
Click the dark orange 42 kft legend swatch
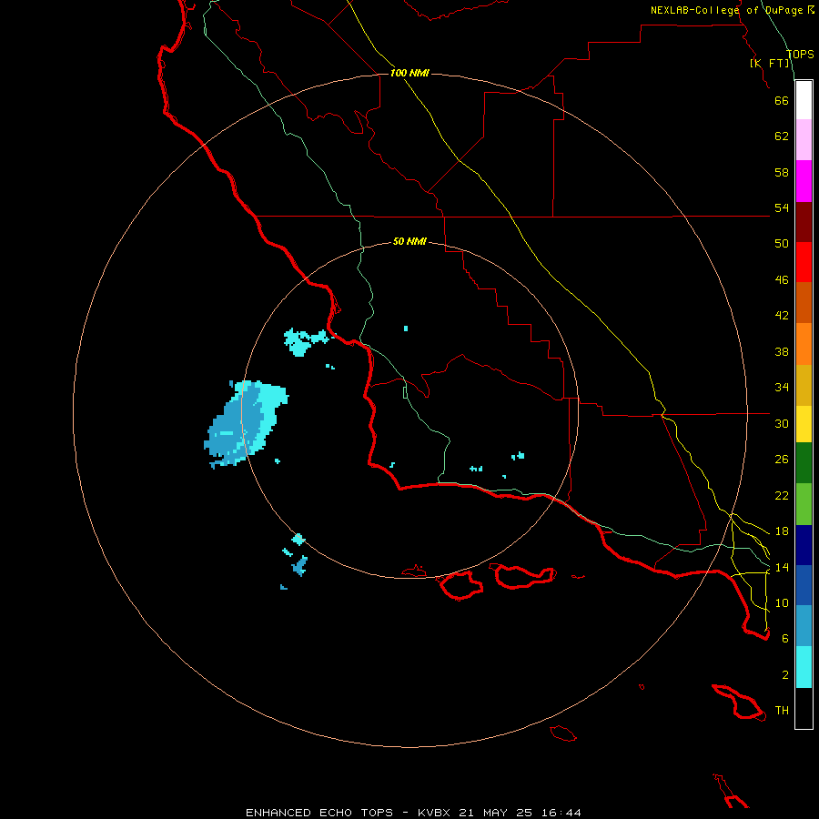804,303
